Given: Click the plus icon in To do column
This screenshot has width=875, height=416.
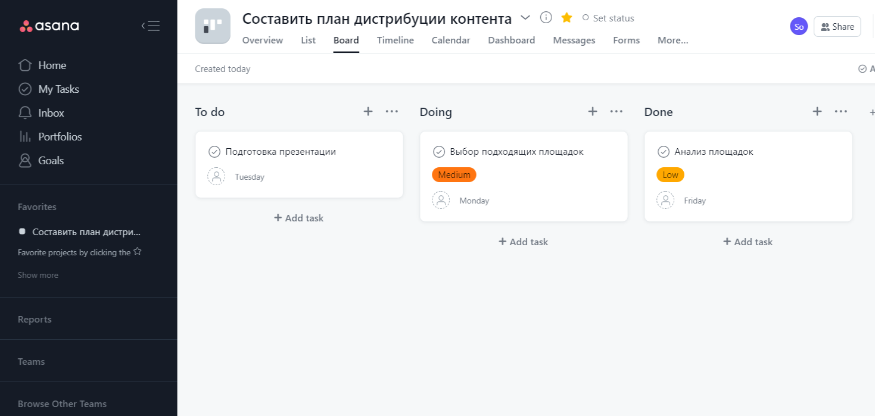Looking at the screenshot, I should click(368, 111).
